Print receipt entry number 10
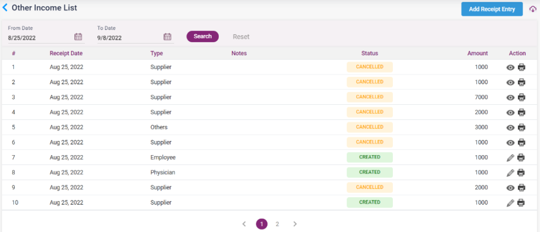 pos(522,203)
